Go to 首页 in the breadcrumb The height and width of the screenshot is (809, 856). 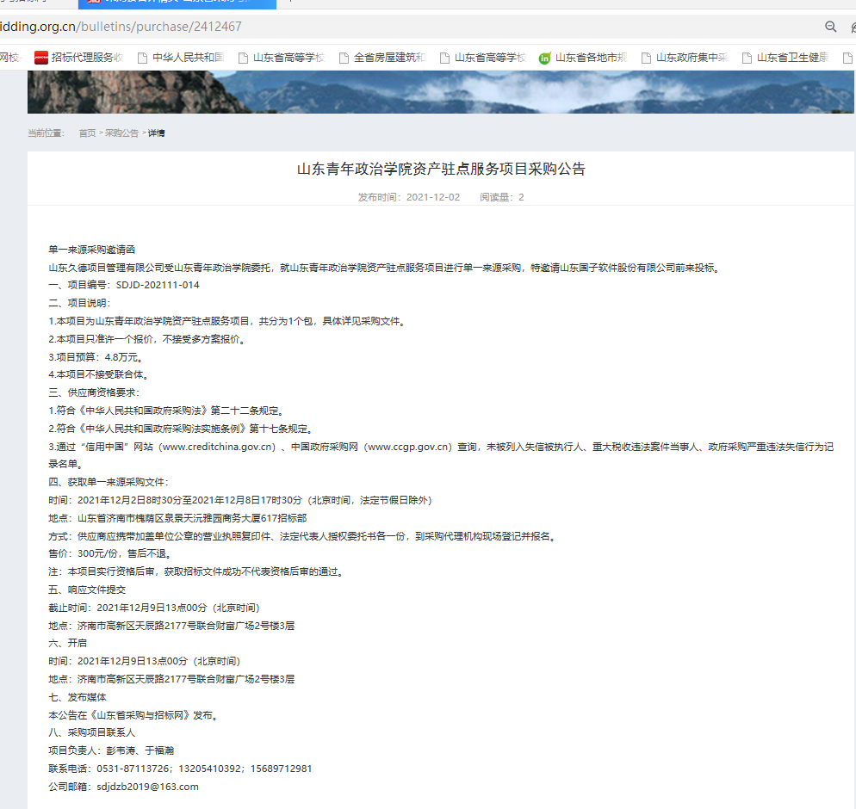pyautogui.click(x=87, y=133)
